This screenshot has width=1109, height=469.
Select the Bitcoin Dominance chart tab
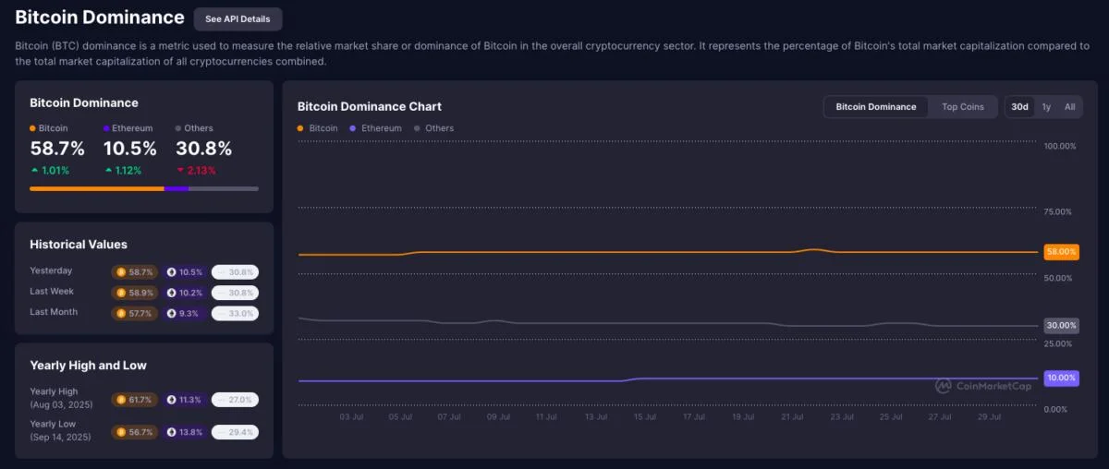point(876,107)
